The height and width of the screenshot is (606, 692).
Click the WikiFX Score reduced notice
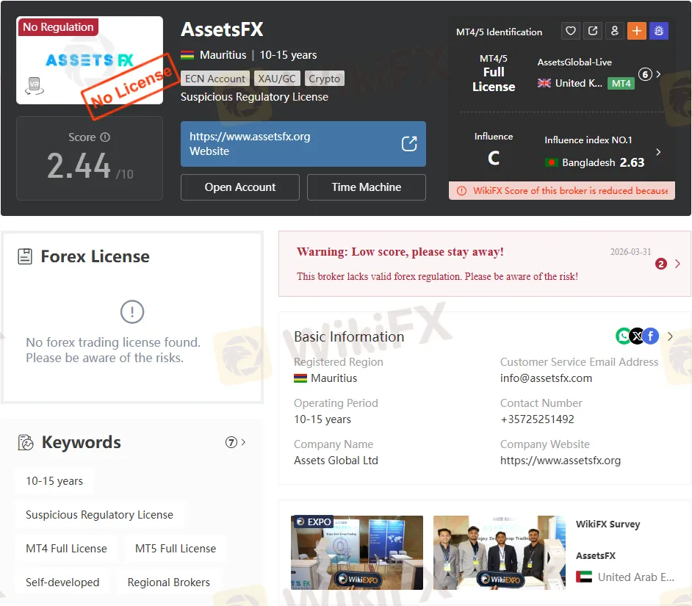(x=562, y=191)
